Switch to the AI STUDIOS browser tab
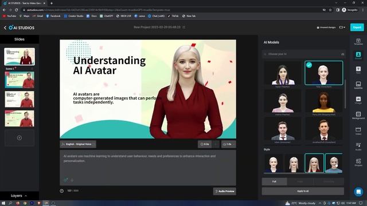Image resolution: width=367 pixels, height=206 pixels. pyautogui.click(x=24, y=3)
